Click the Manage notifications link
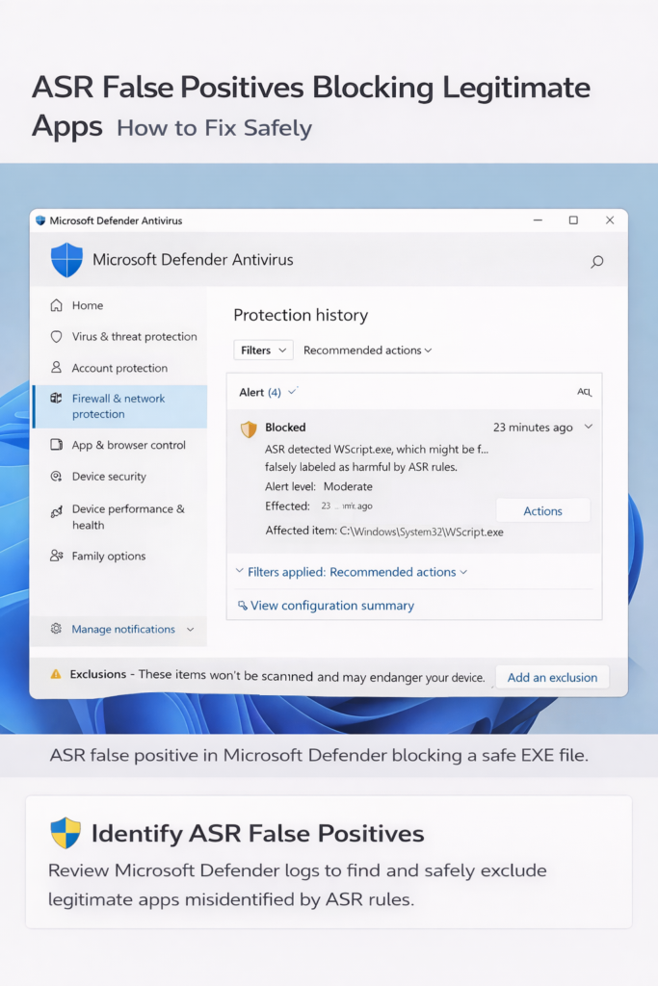This screenshot has height=986, width=658. point(123,629)
